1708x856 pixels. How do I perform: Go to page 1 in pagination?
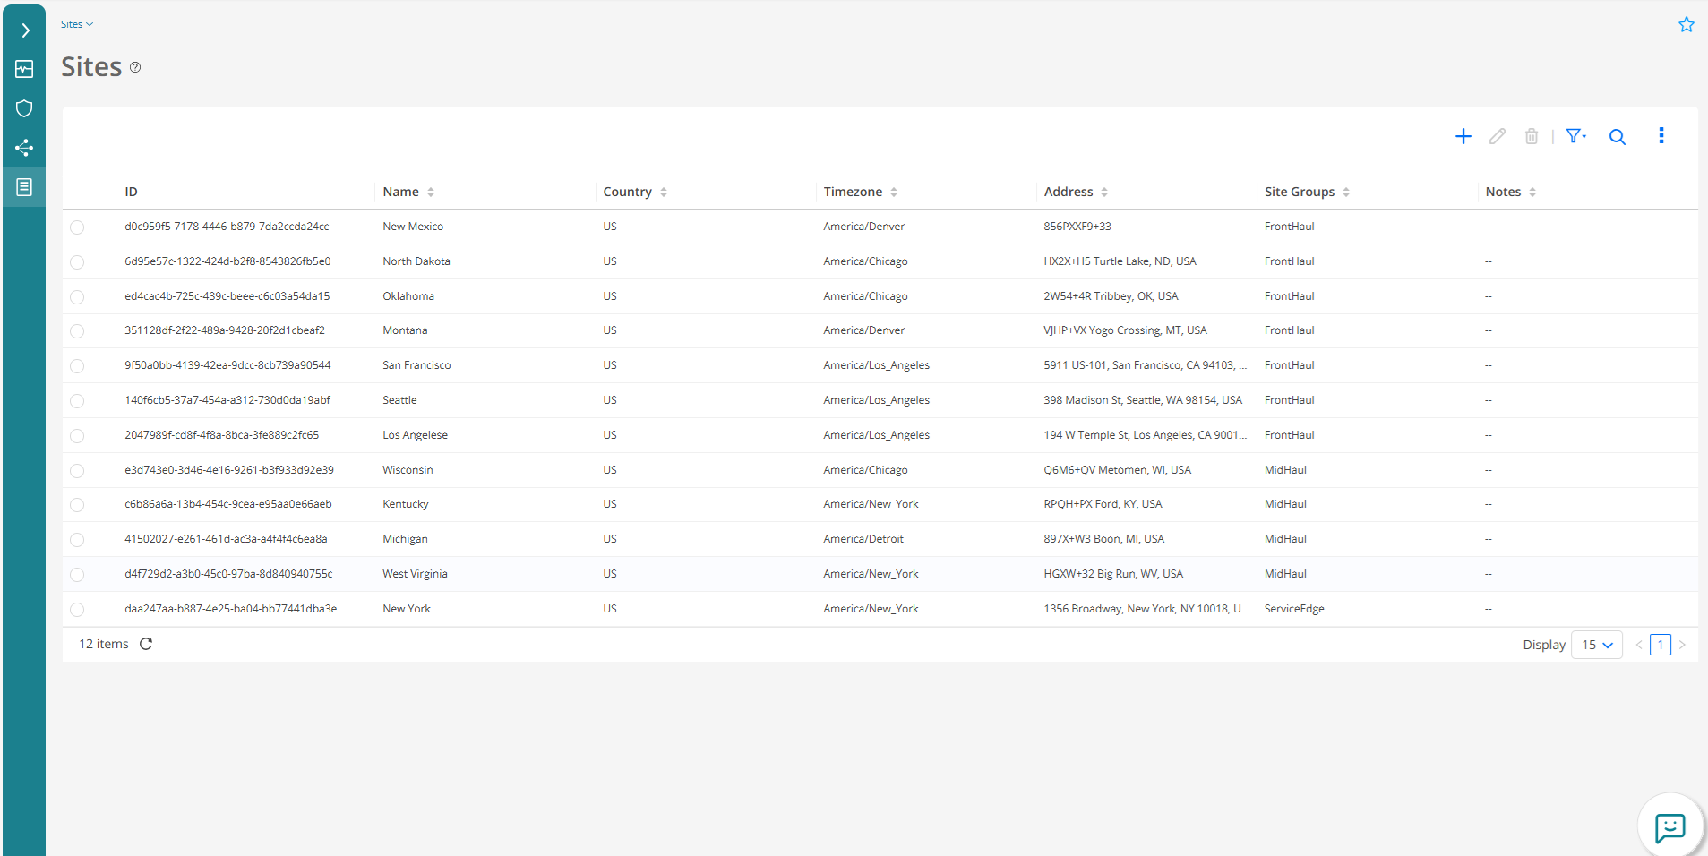pos(1661,645)
